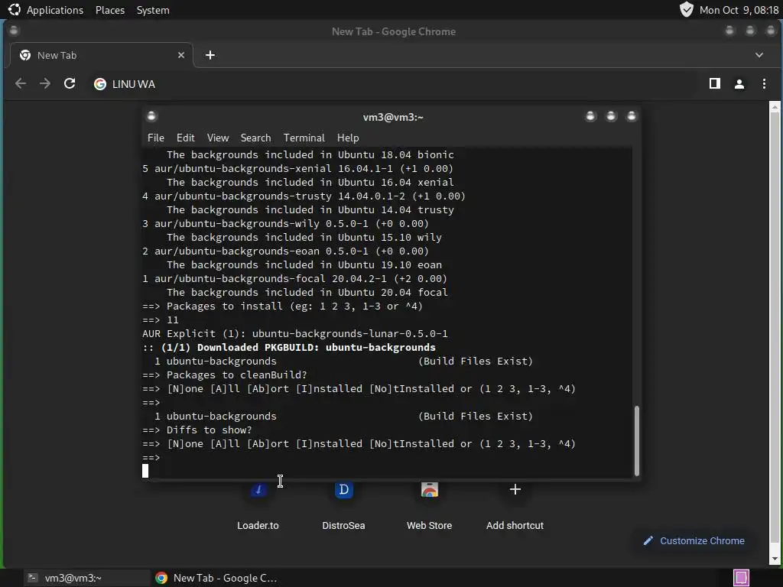
Task: Expand the tab search chevron
Action: (759, 55)
